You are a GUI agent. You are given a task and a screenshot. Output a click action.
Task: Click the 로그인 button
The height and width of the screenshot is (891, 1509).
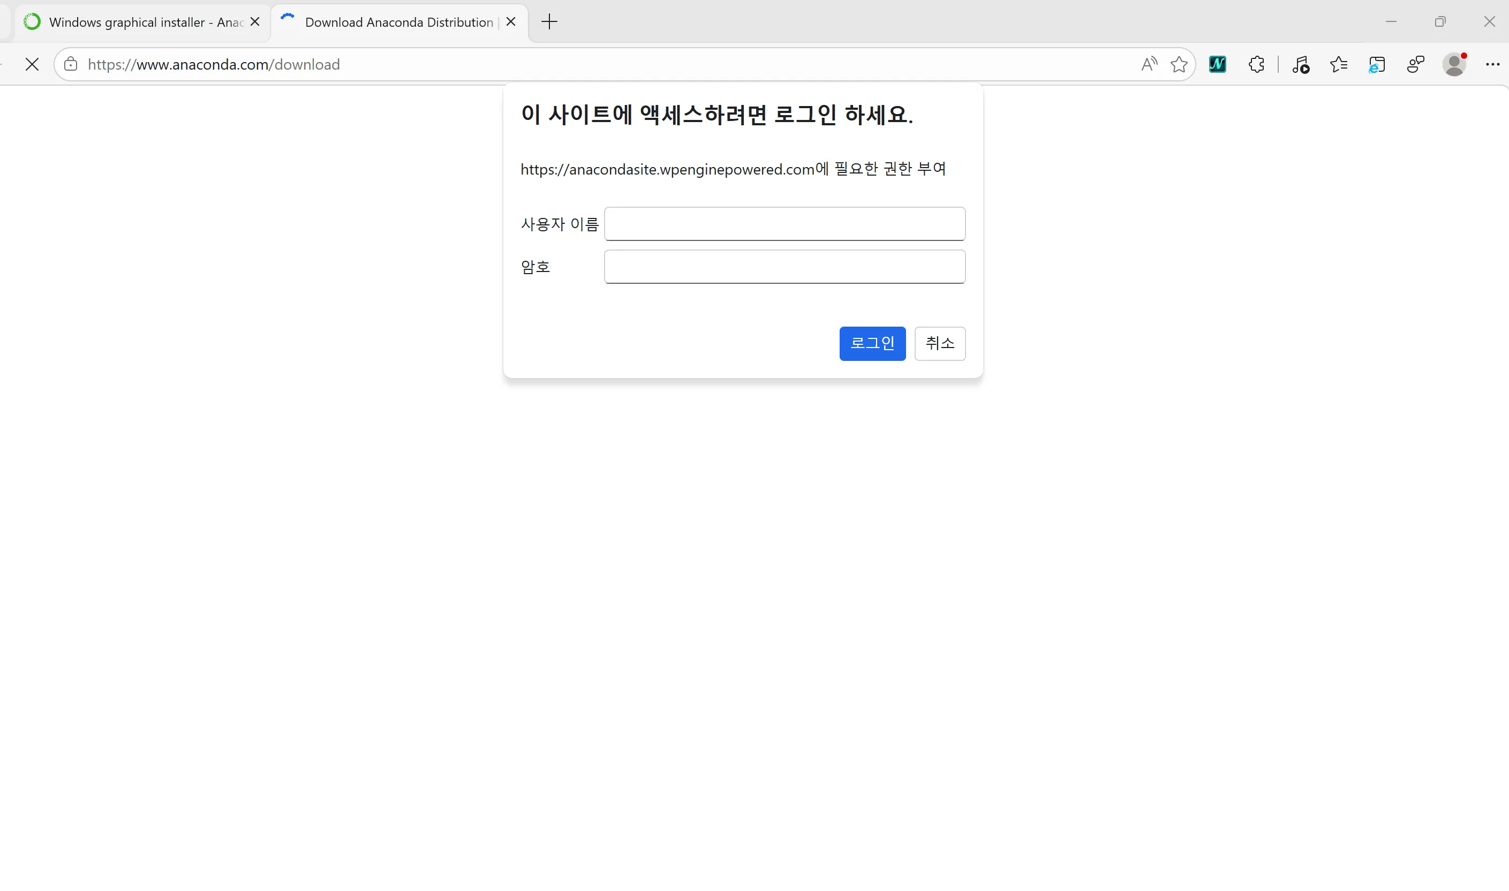872,343
